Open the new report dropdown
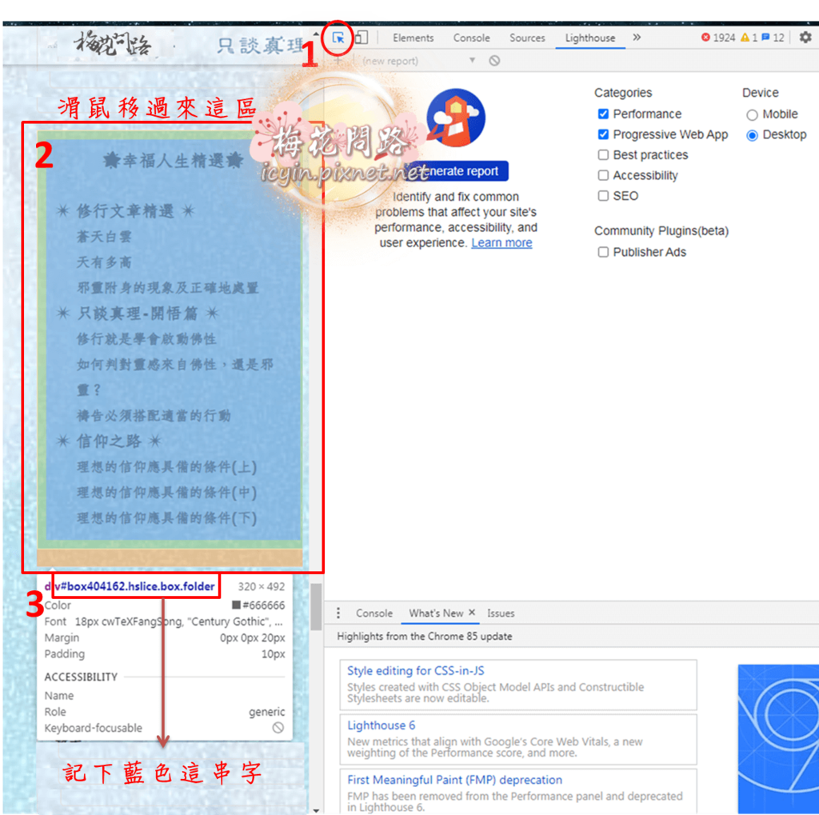Viewport: 819px width, 815px height. point(419,61)
